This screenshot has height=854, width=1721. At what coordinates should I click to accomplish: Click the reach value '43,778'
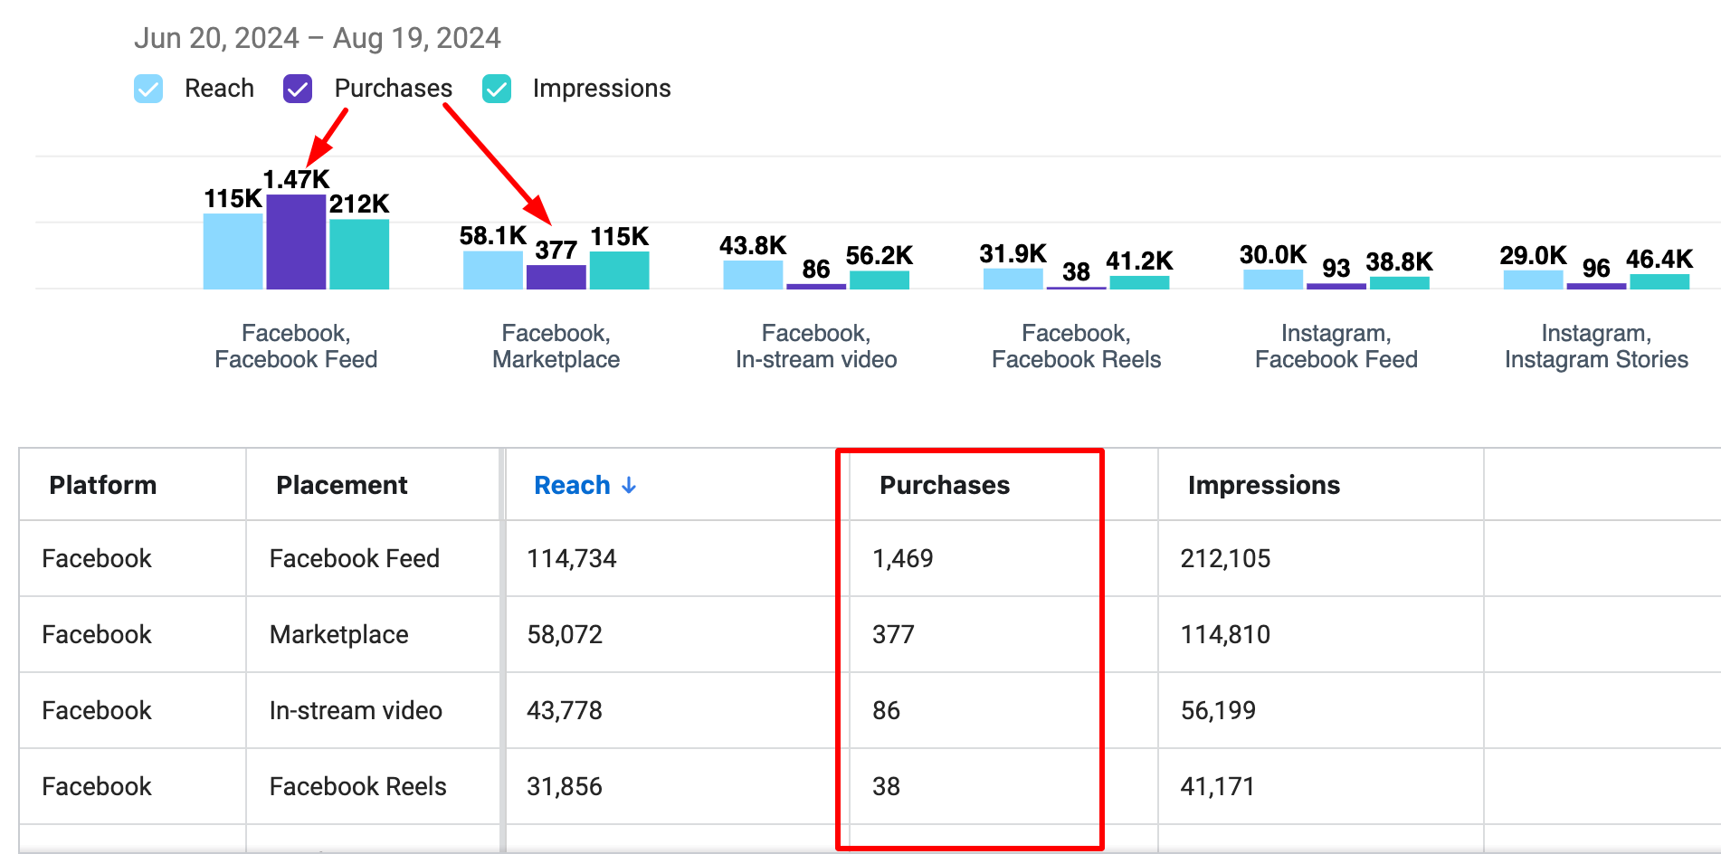(565, 711)
